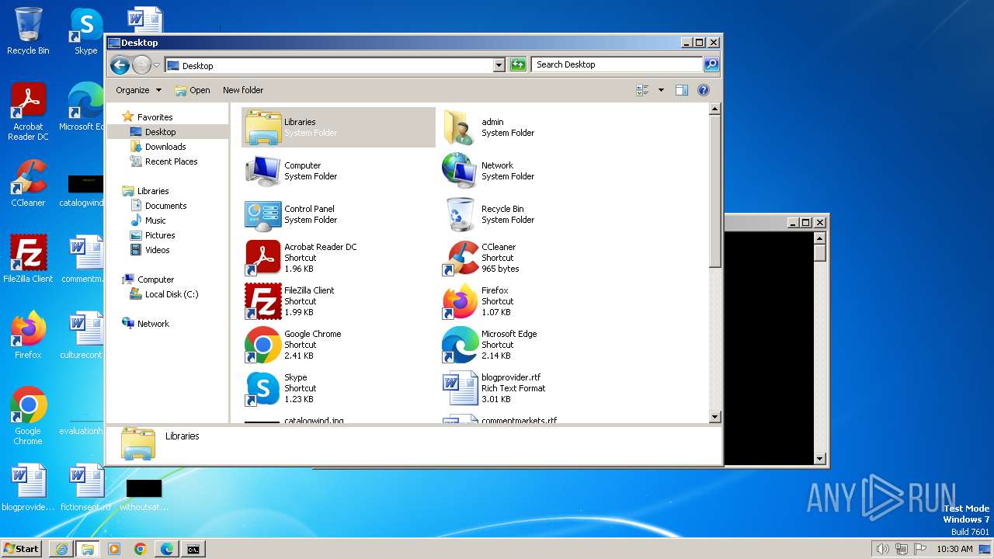
Task: Select Acrobat Reader DC shortcut in file list
Action: (339, 258)
